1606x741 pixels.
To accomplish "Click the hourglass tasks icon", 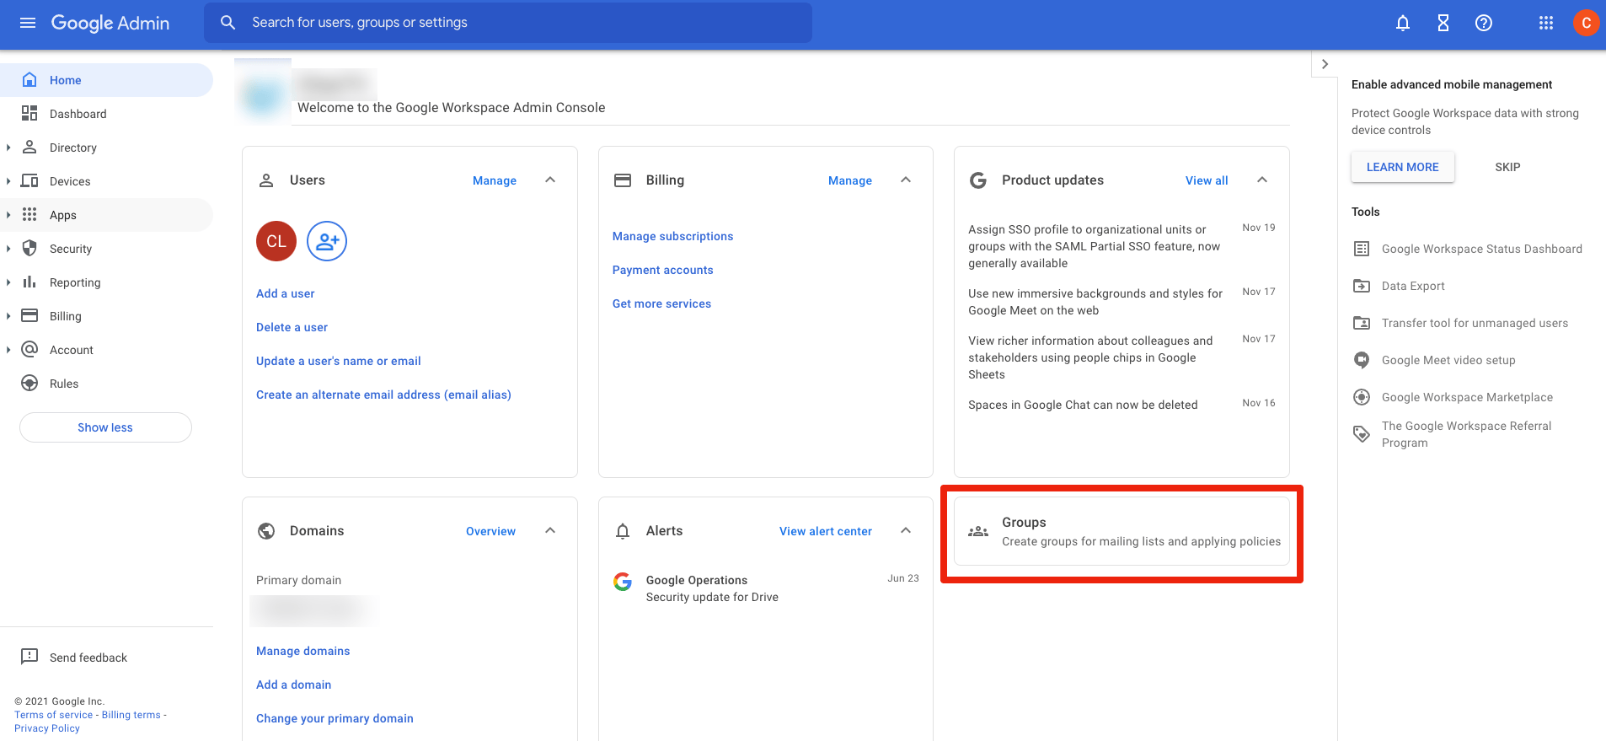I will pyautogui.click(x=1443, y=23).
